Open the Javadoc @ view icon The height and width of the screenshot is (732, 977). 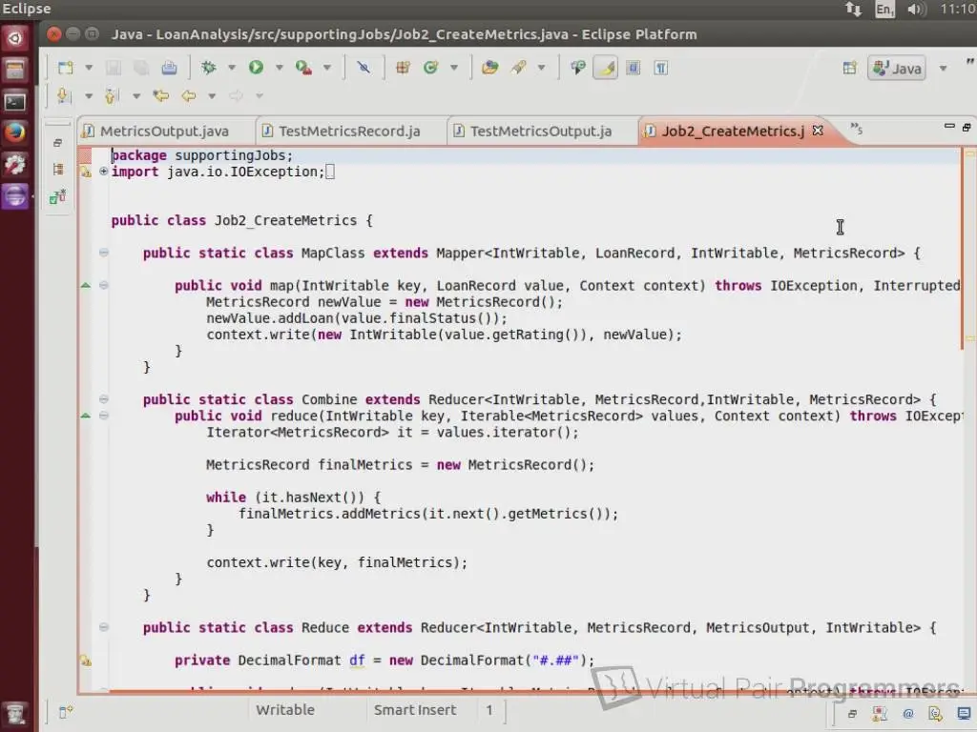pyautogui.click(x=908, y=714)
